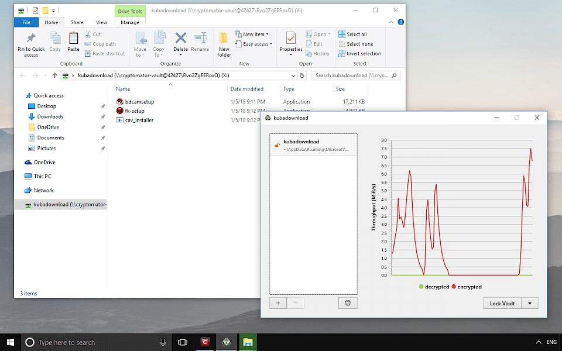Select cav_installer file

tap(135, 121)
